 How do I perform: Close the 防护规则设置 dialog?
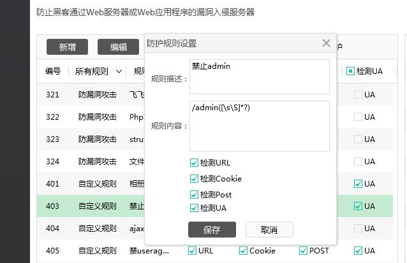[x=326, y=43]
